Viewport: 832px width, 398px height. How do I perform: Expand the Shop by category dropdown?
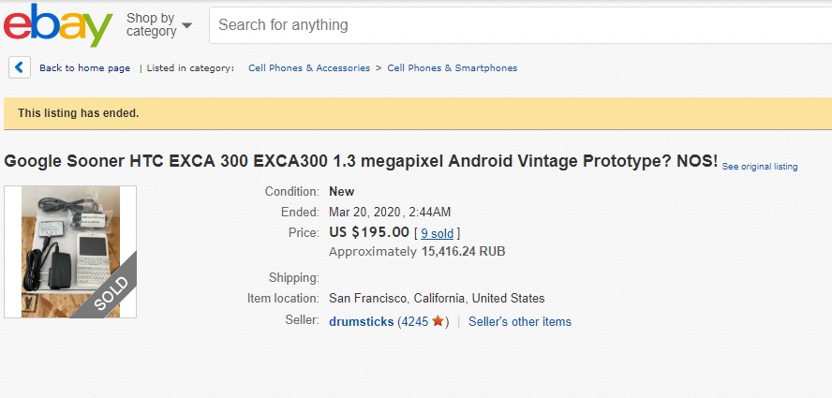[x=152, y=24]
